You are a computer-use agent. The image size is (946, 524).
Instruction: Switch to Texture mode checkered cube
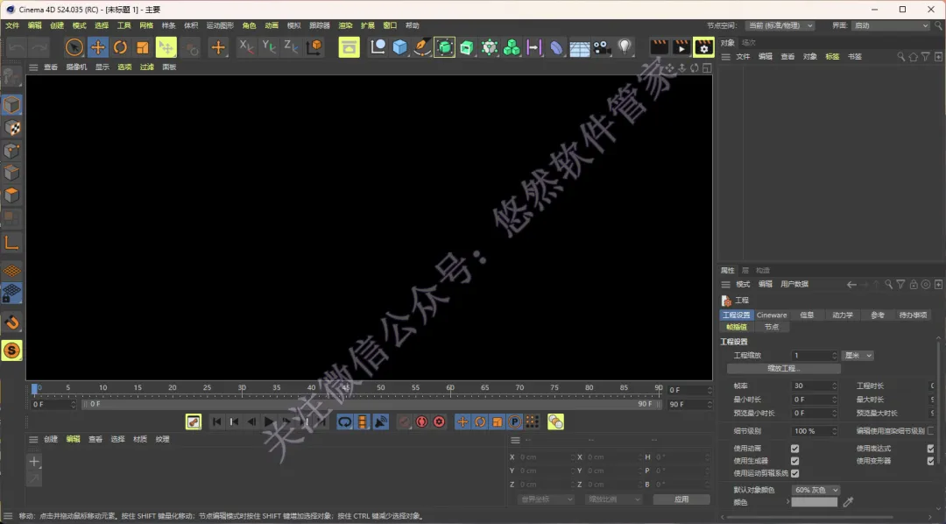(11, 127)
